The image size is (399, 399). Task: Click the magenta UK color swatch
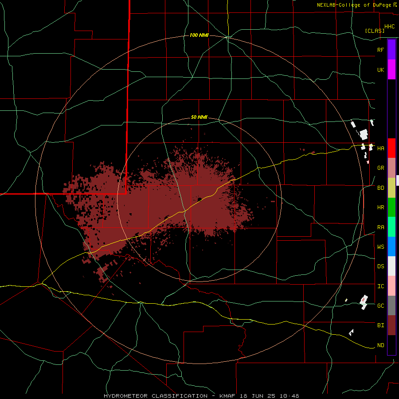[391, 70]
